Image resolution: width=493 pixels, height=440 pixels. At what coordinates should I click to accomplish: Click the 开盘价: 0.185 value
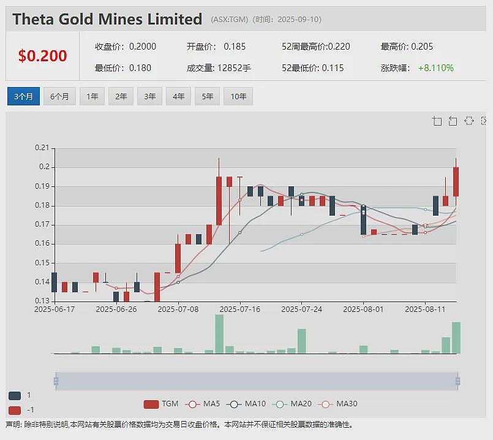(x=216, y=47)
